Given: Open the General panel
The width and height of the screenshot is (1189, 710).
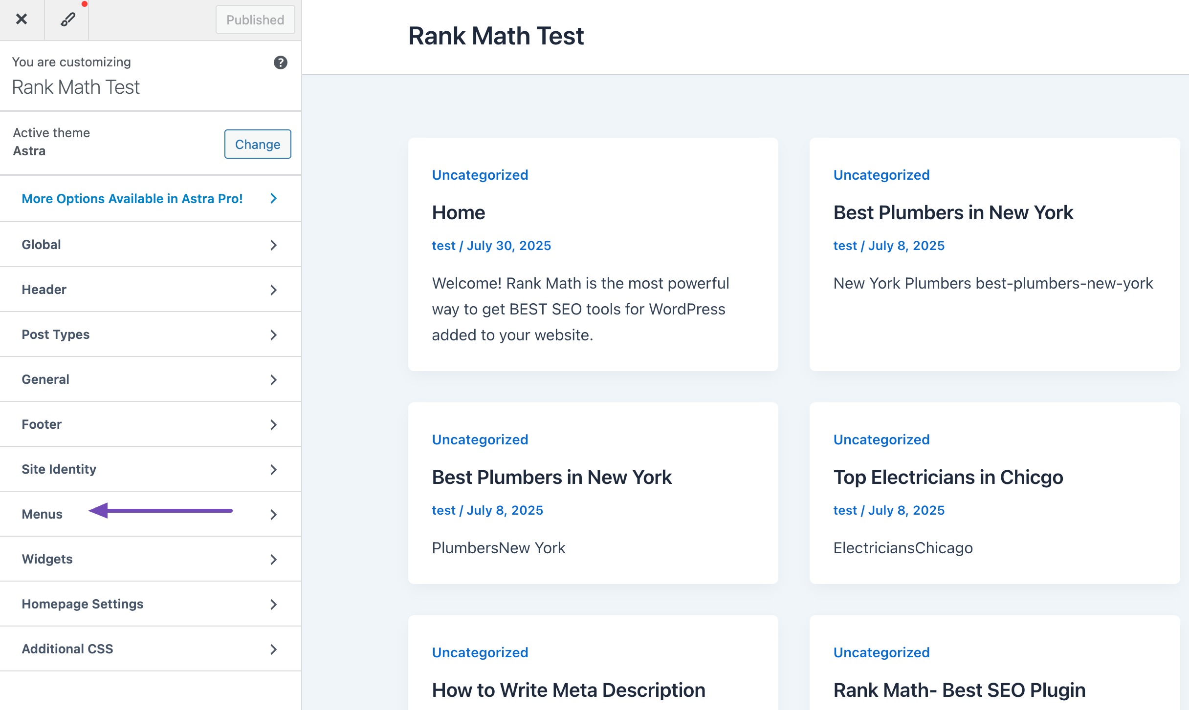Looking at the screenshot, I should 151,379.
